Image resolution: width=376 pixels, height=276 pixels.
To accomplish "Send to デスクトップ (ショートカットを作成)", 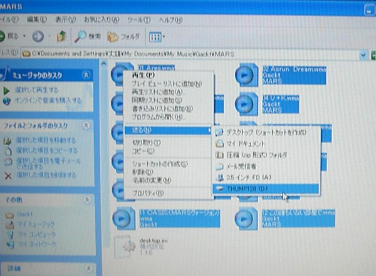I will [x=266, y=133].
